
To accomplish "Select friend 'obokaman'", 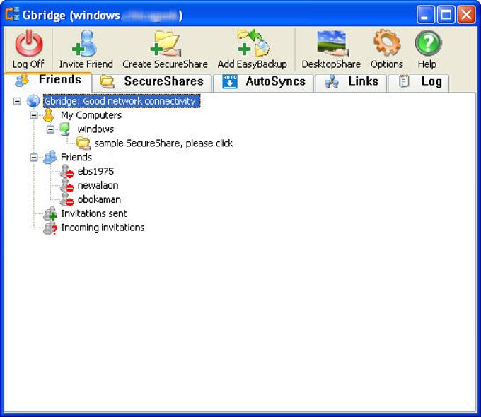I will (x=99, y=199).
